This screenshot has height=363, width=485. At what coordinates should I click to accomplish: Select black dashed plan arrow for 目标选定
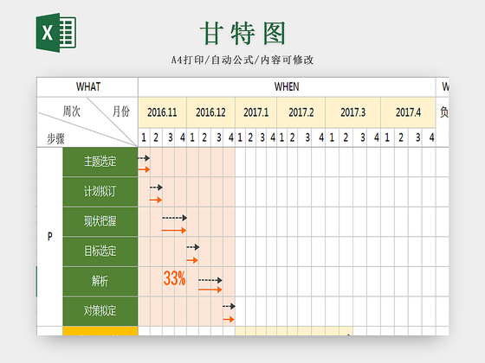[193, 247]
